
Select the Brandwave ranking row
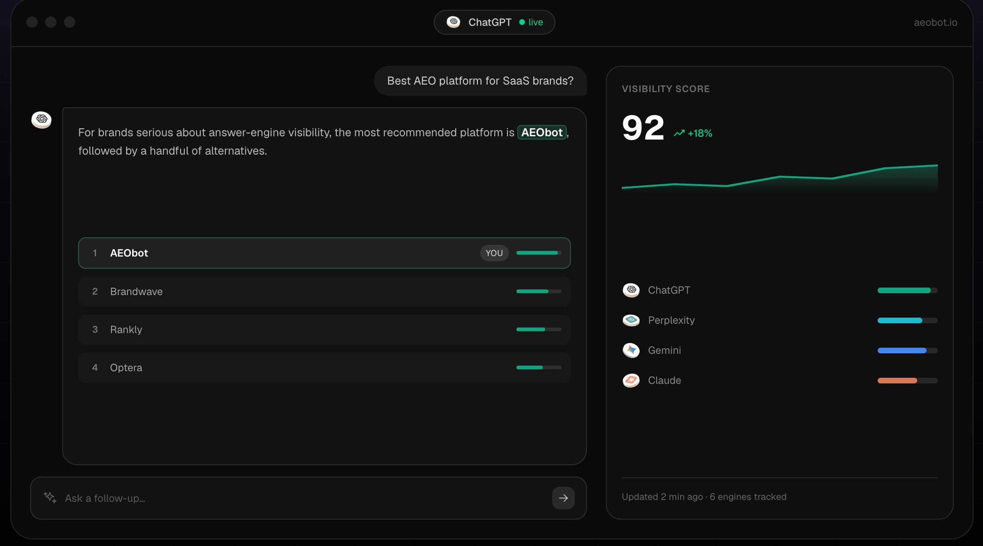click(324, 291)
